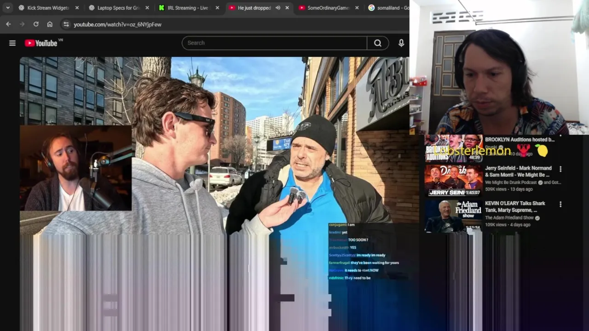Open Adam Friedland show thumbnail

pyautogui.click(x=453, y=216)
